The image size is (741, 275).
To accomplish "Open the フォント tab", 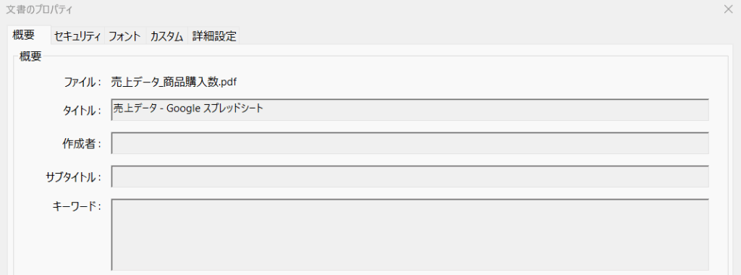I will click(125, 36).
